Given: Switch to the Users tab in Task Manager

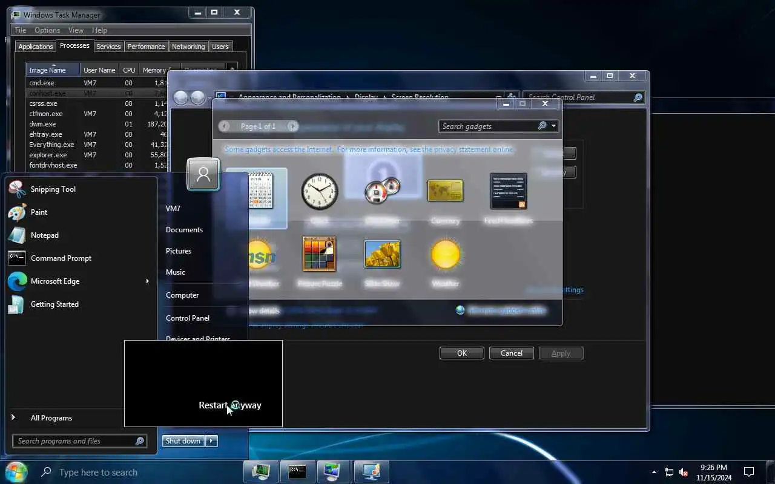Looking at the screenshot, I should point(220,47).
